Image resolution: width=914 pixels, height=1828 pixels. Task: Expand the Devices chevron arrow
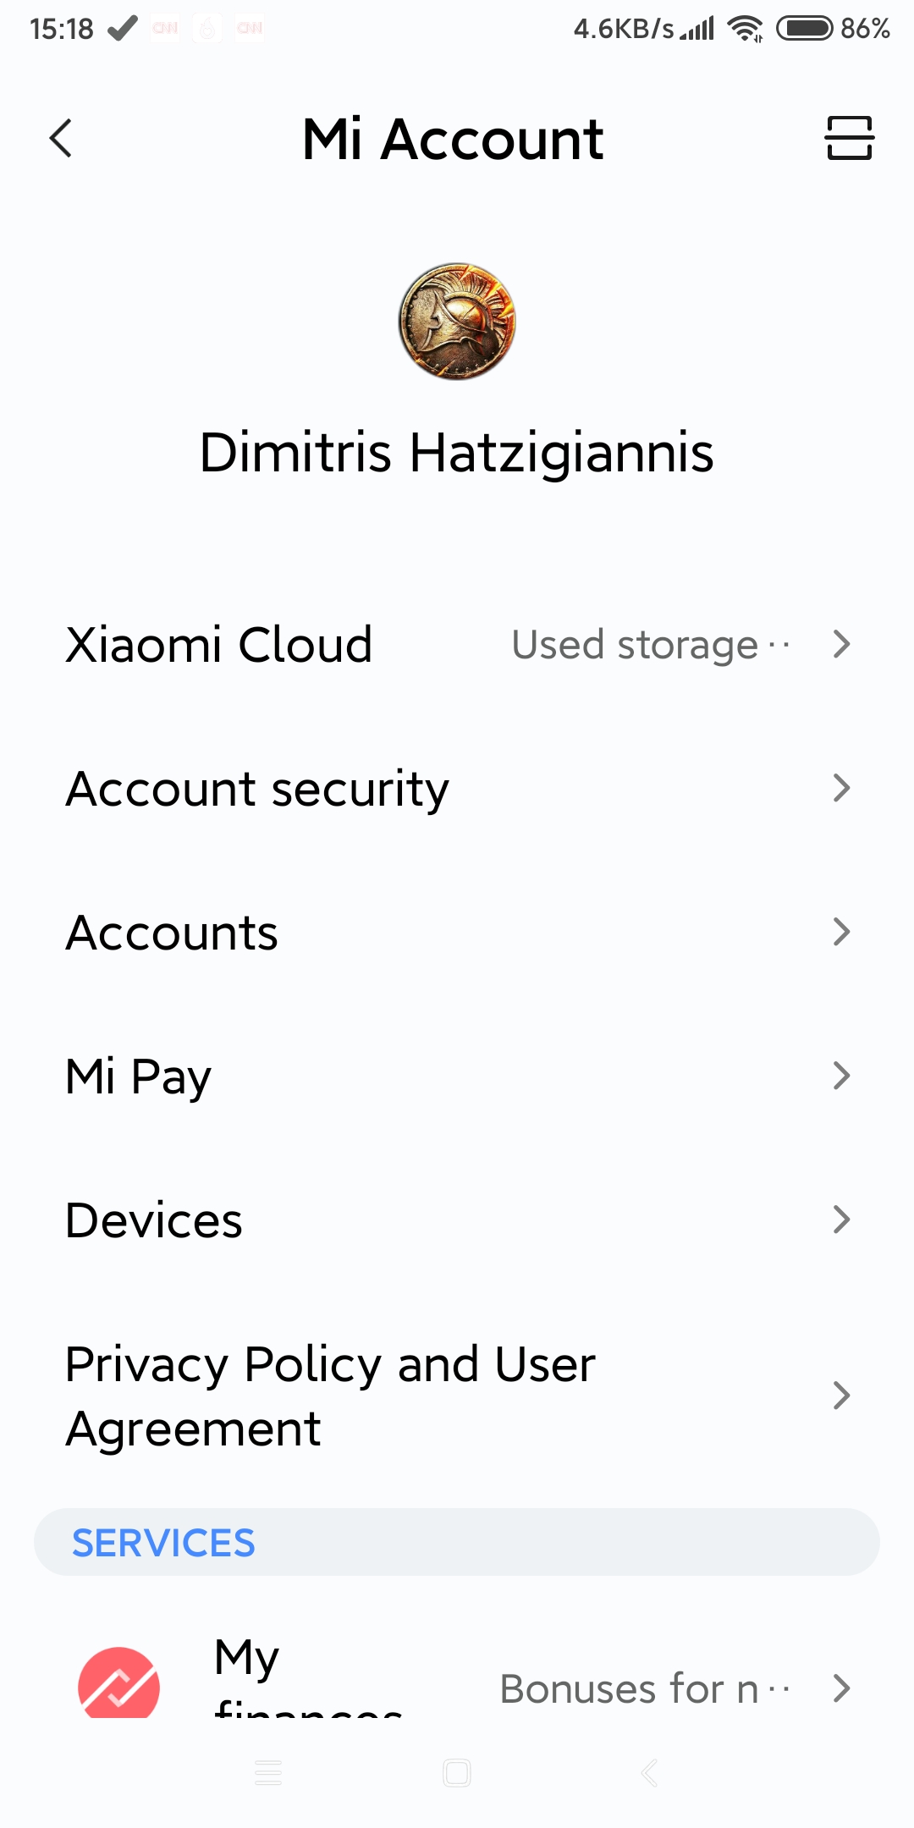point(840,1220)
